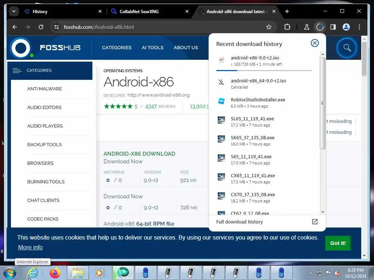The height and width of the screenshot is (280, 374).
Task: Open Full download history
Action: pos(267,222)
